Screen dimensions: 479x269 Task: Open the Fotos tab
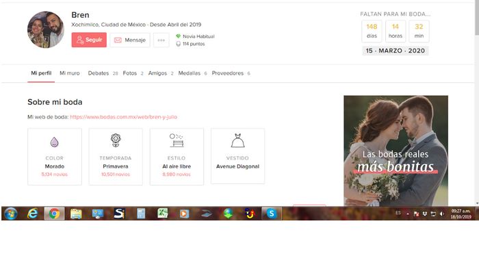pyautogui.click(x=130, y=73)
